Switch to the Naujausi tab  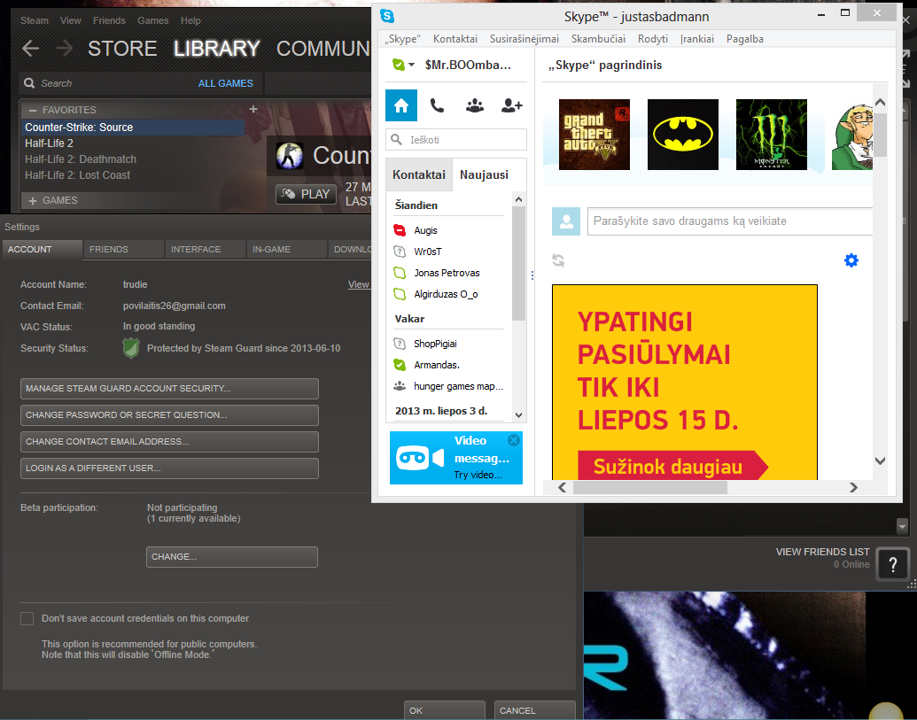(x=485, y=174)
